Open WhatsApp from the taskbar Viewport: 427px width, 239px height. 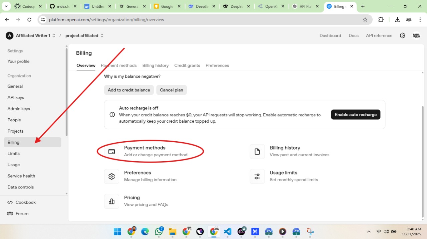pos(159,231)
